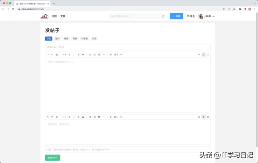Apply strikethrough in hidden content editor
Image resolution: width=258 pixels, height=163 pixels.
tap(79, 117)
